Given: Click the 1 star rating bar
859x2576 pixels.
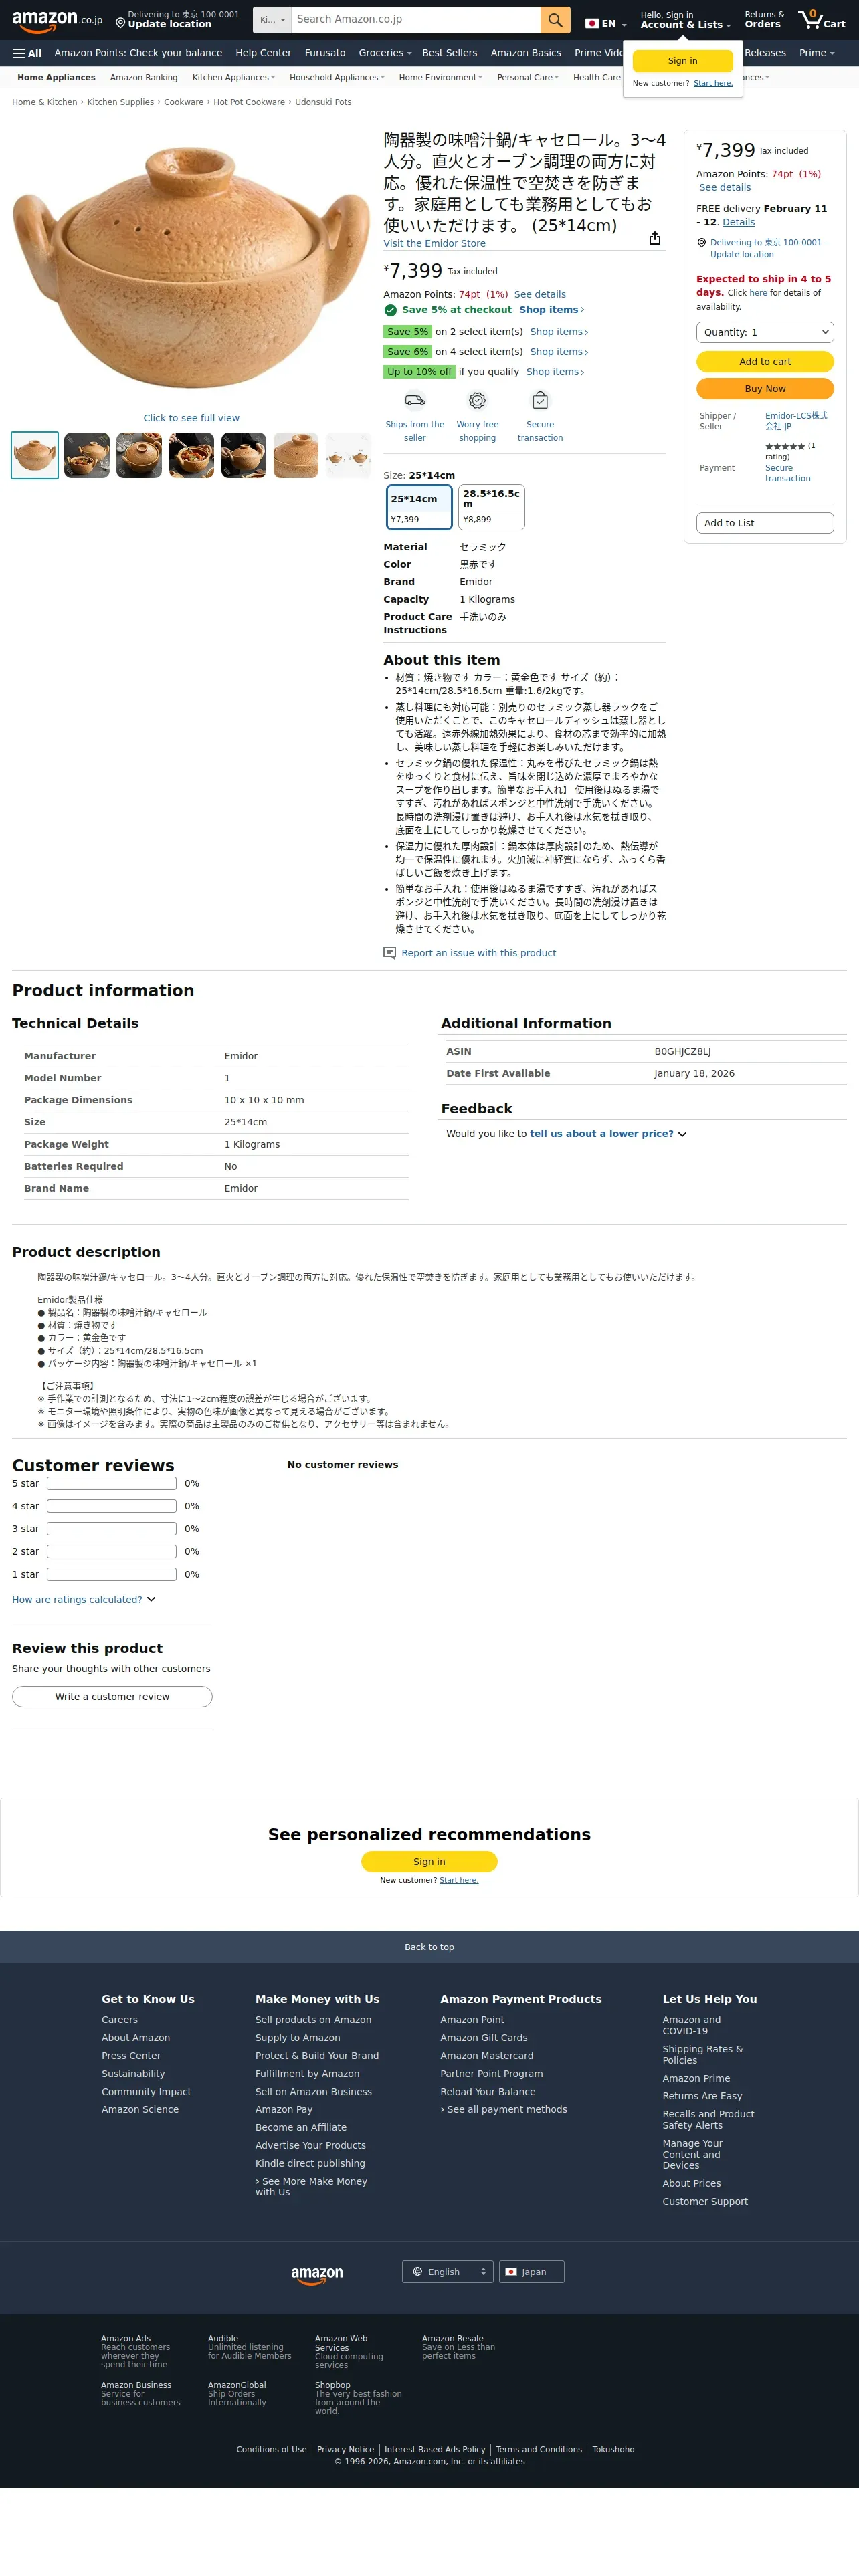Looking at the screenshot, I should [x=112, y=1575].
